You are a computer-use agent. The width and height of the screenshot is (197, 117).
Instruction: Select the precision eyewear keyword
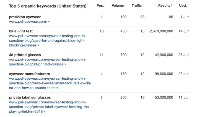[x=25, y=17]
